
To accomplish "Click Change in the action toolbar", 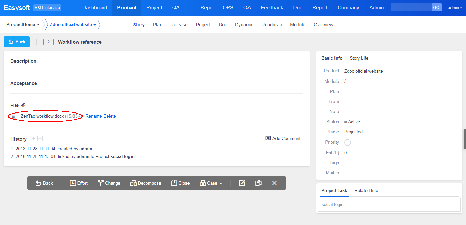I will tap(109, 183).
